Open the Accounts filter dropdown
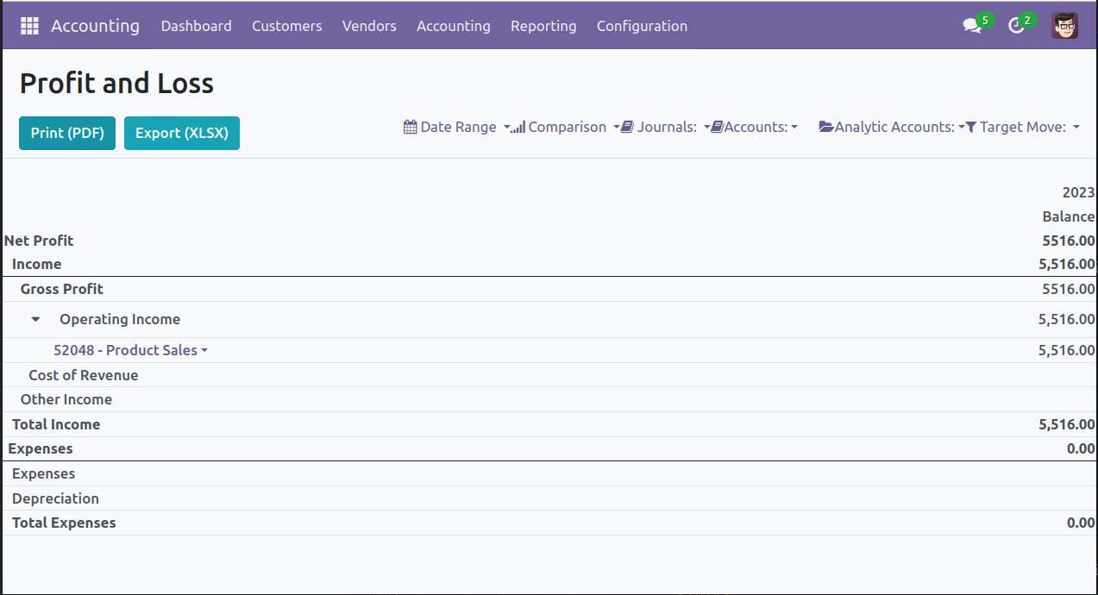 (x=756, y=127)
